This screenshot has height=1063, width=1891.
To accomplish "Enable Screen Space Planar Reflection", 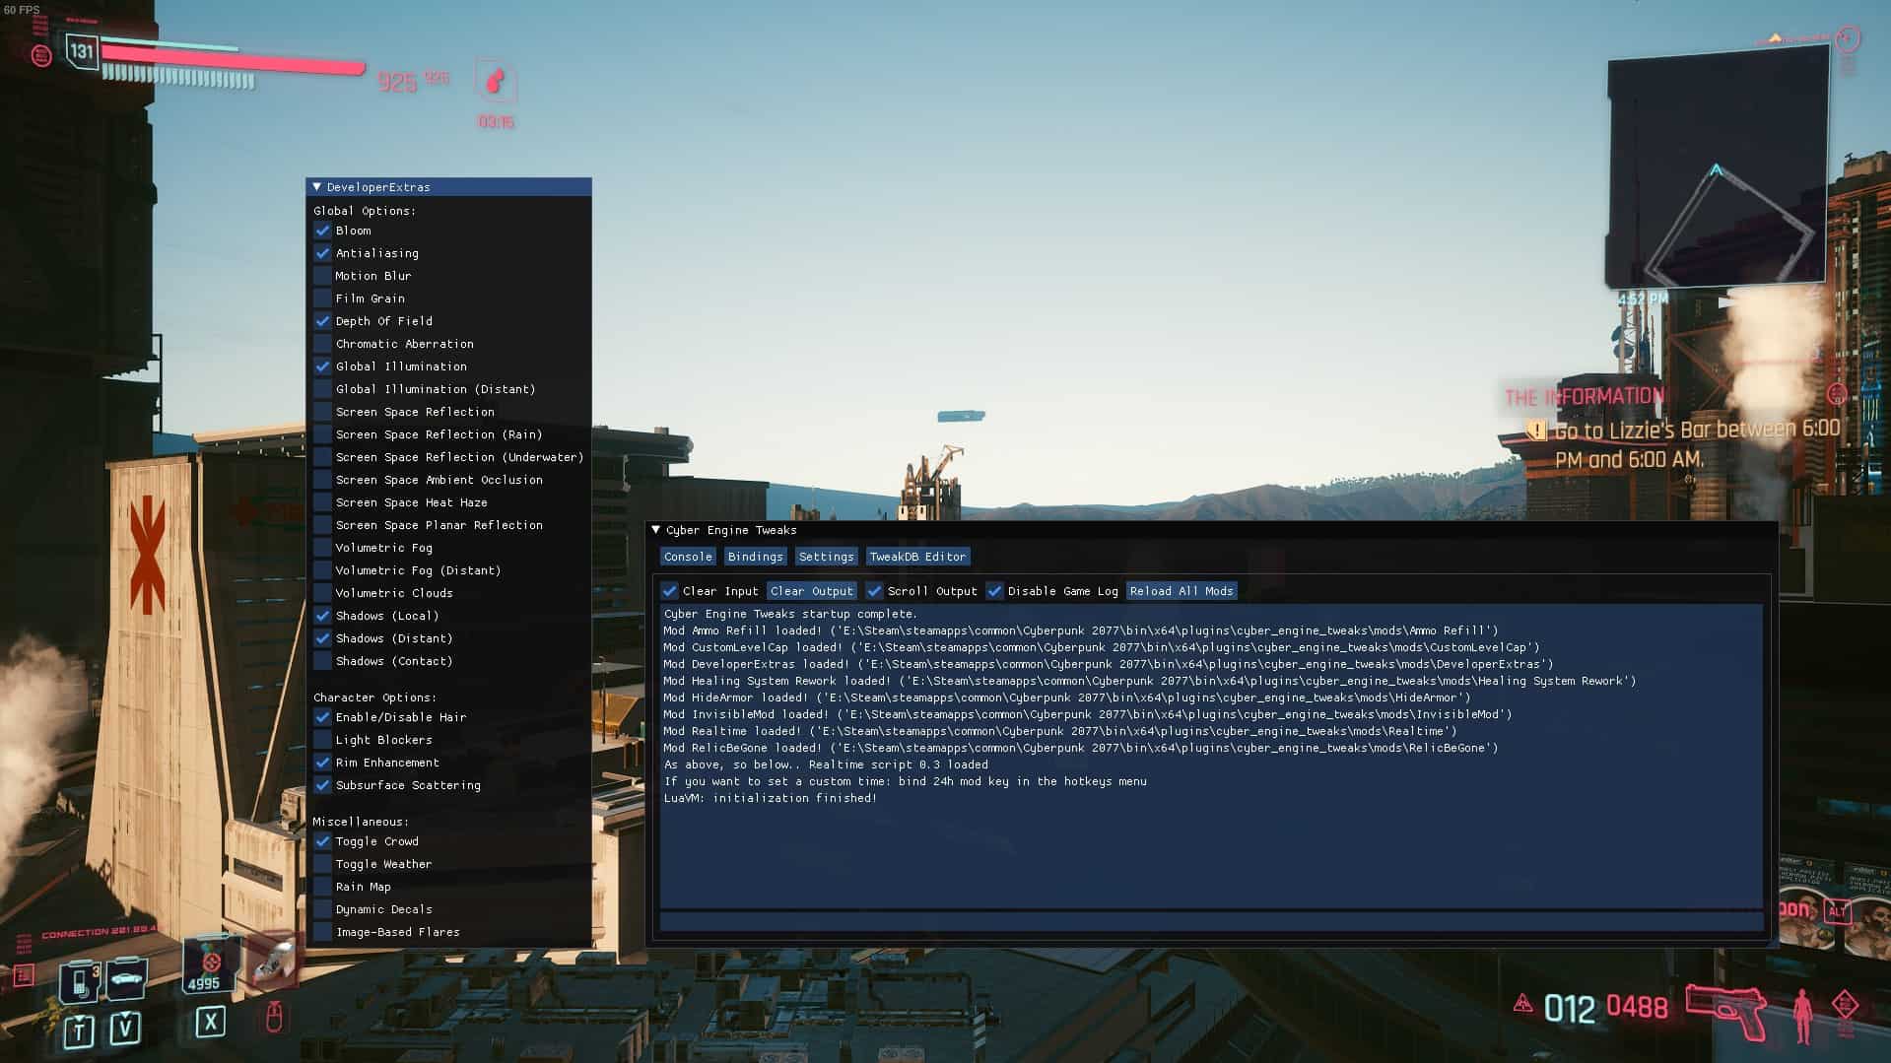I will 322,525.
